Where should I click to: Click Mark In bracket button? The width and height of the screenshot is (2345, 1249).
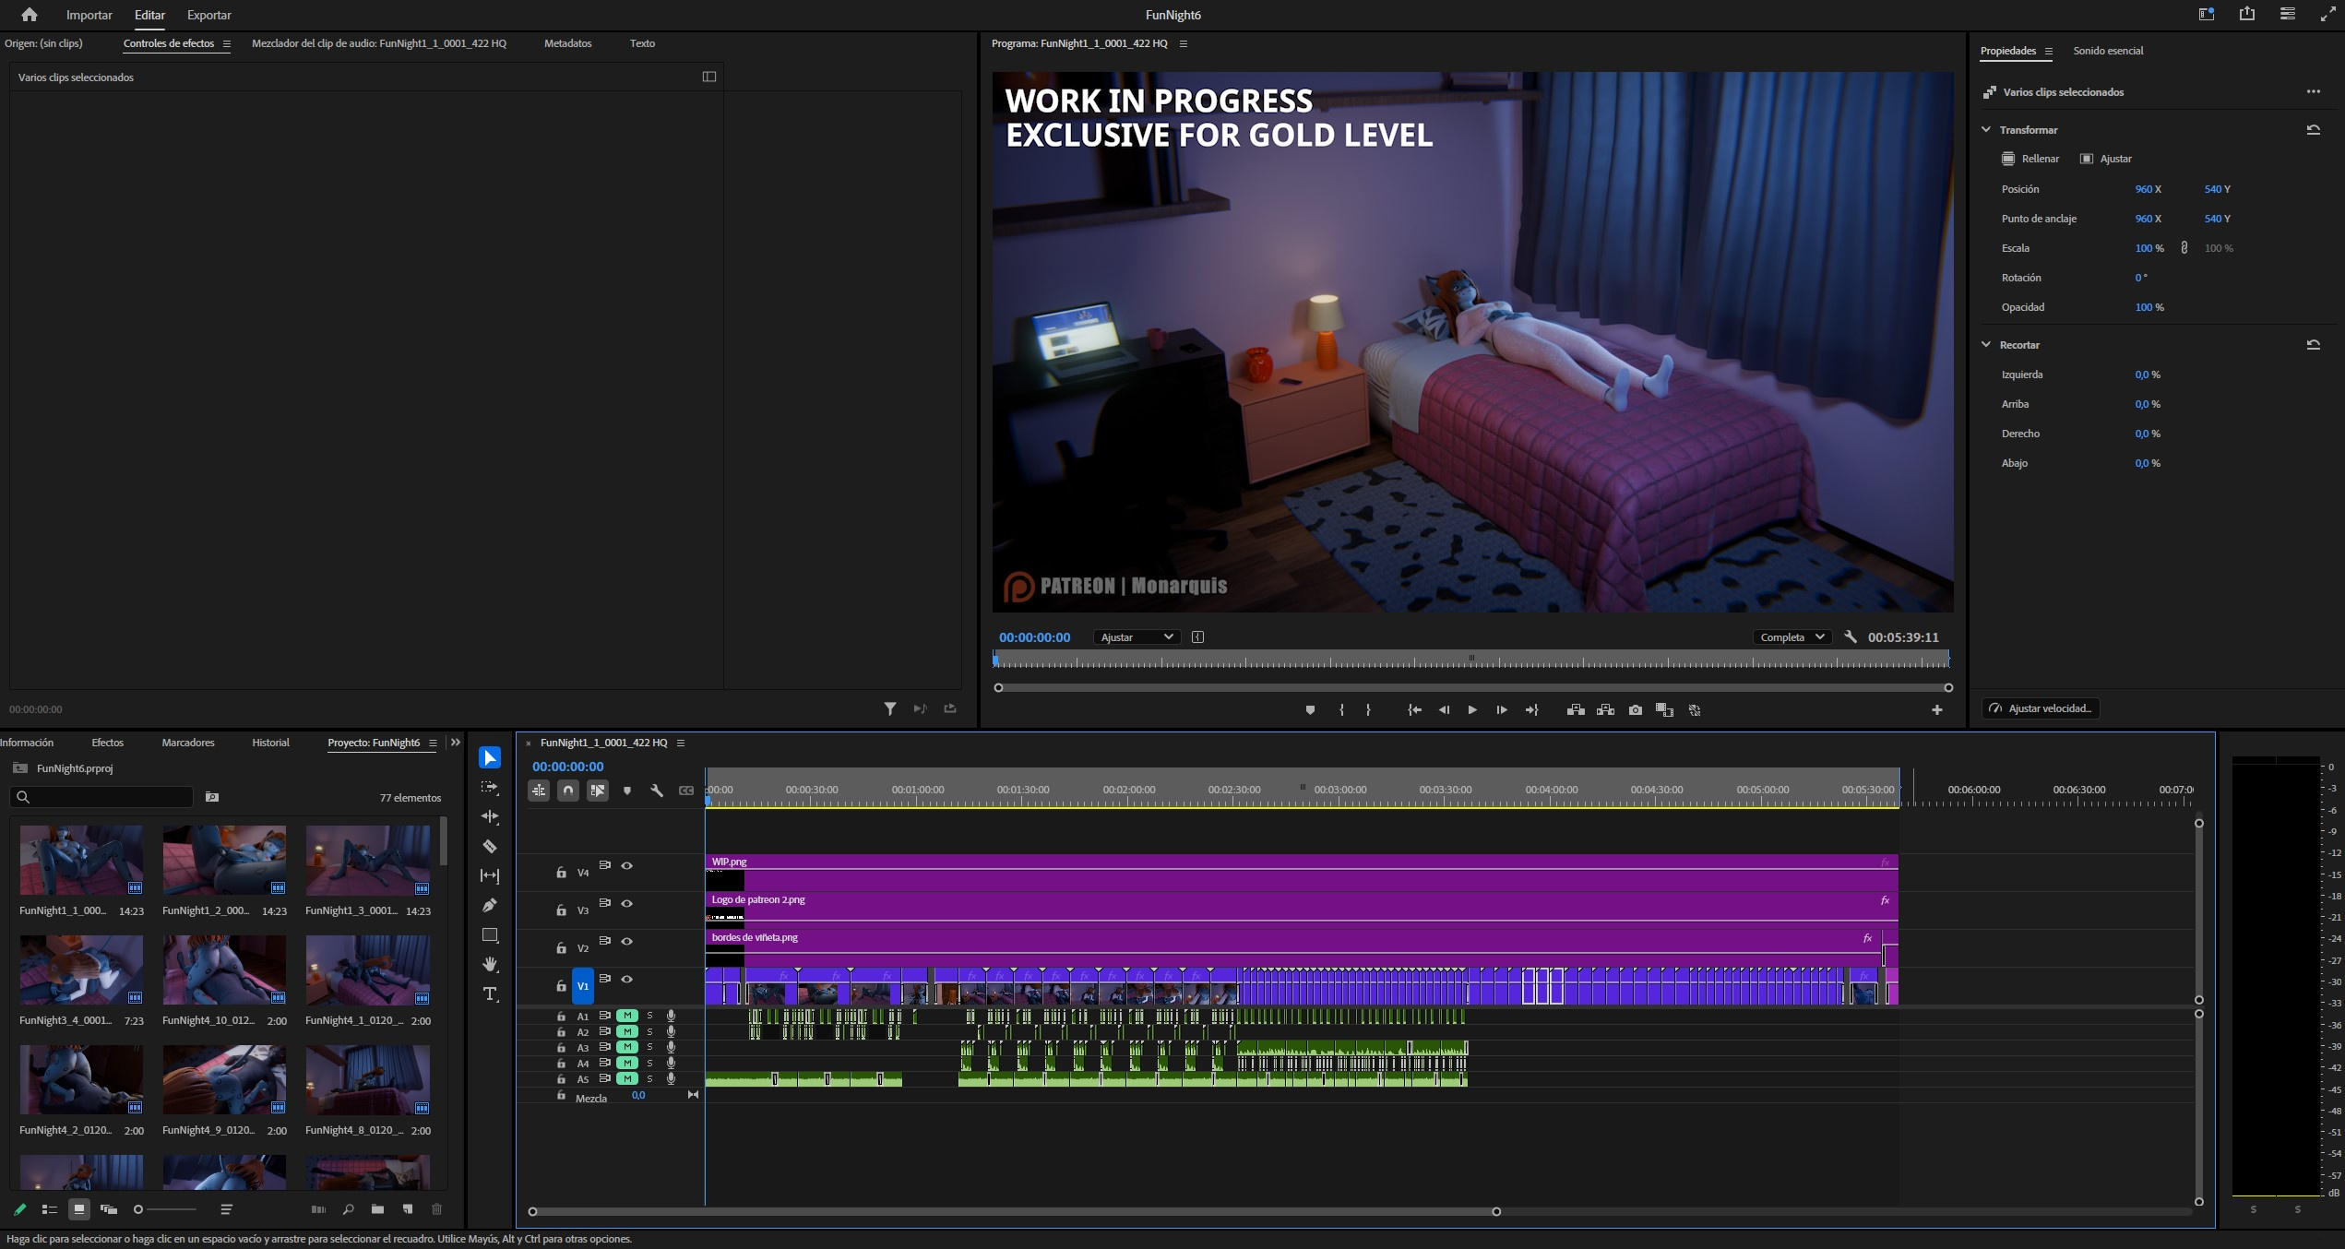[x=1341, y=710]
